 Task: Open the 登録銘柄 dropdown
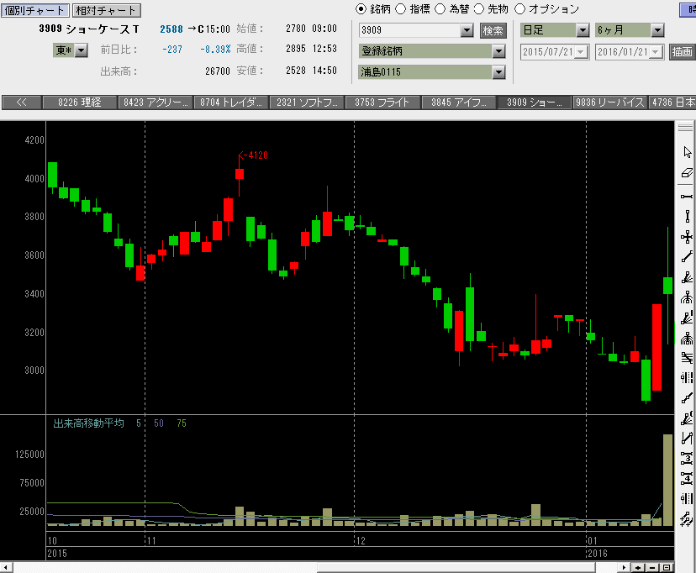(x=499, y=51)
